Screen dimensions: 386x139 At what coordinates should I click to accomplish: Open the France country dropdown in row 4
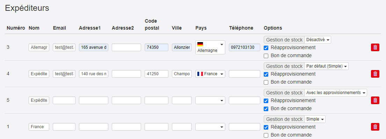pyautogui.click(x=210, y=74)
